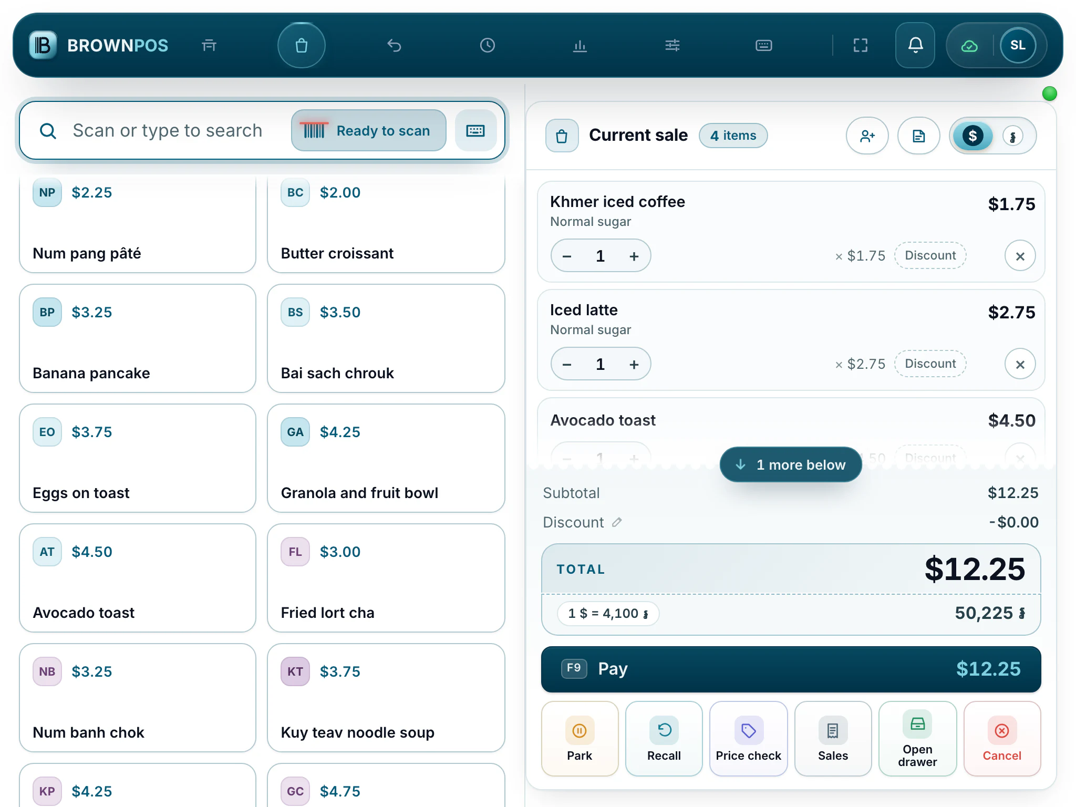Add Bai sach chrouk product card
Screen dimensions: 1076x807
pos(386,338)
